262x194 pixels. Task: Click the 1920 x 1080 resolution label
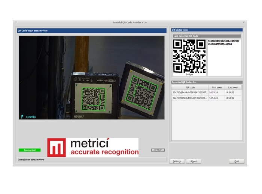pyautogui.click(x=158, y=150)
